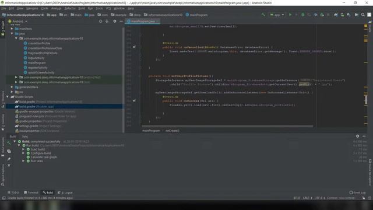The height and width of the screenshot is (210, 373).
Task: Click the pin icon in Build panel sidebar
Action: point(9,159)
